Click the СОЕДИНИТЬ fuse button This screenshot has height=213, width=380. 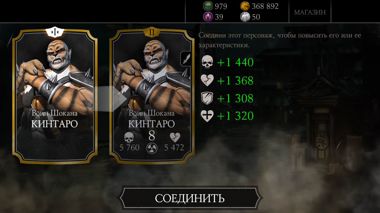[x=190, y=198]
